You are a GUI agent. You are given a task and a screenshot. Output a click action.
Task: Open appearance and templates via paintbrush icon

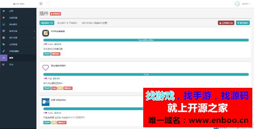4,51
